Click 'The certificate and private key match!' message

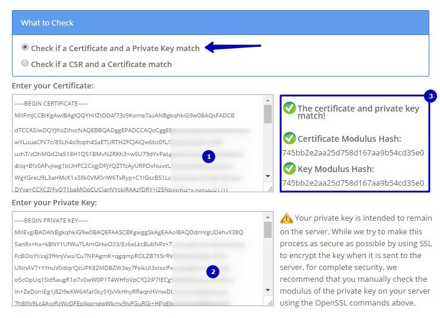point(359,112)
